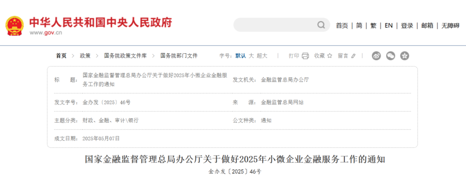Share via the WeChat icon

pos(390,56)
